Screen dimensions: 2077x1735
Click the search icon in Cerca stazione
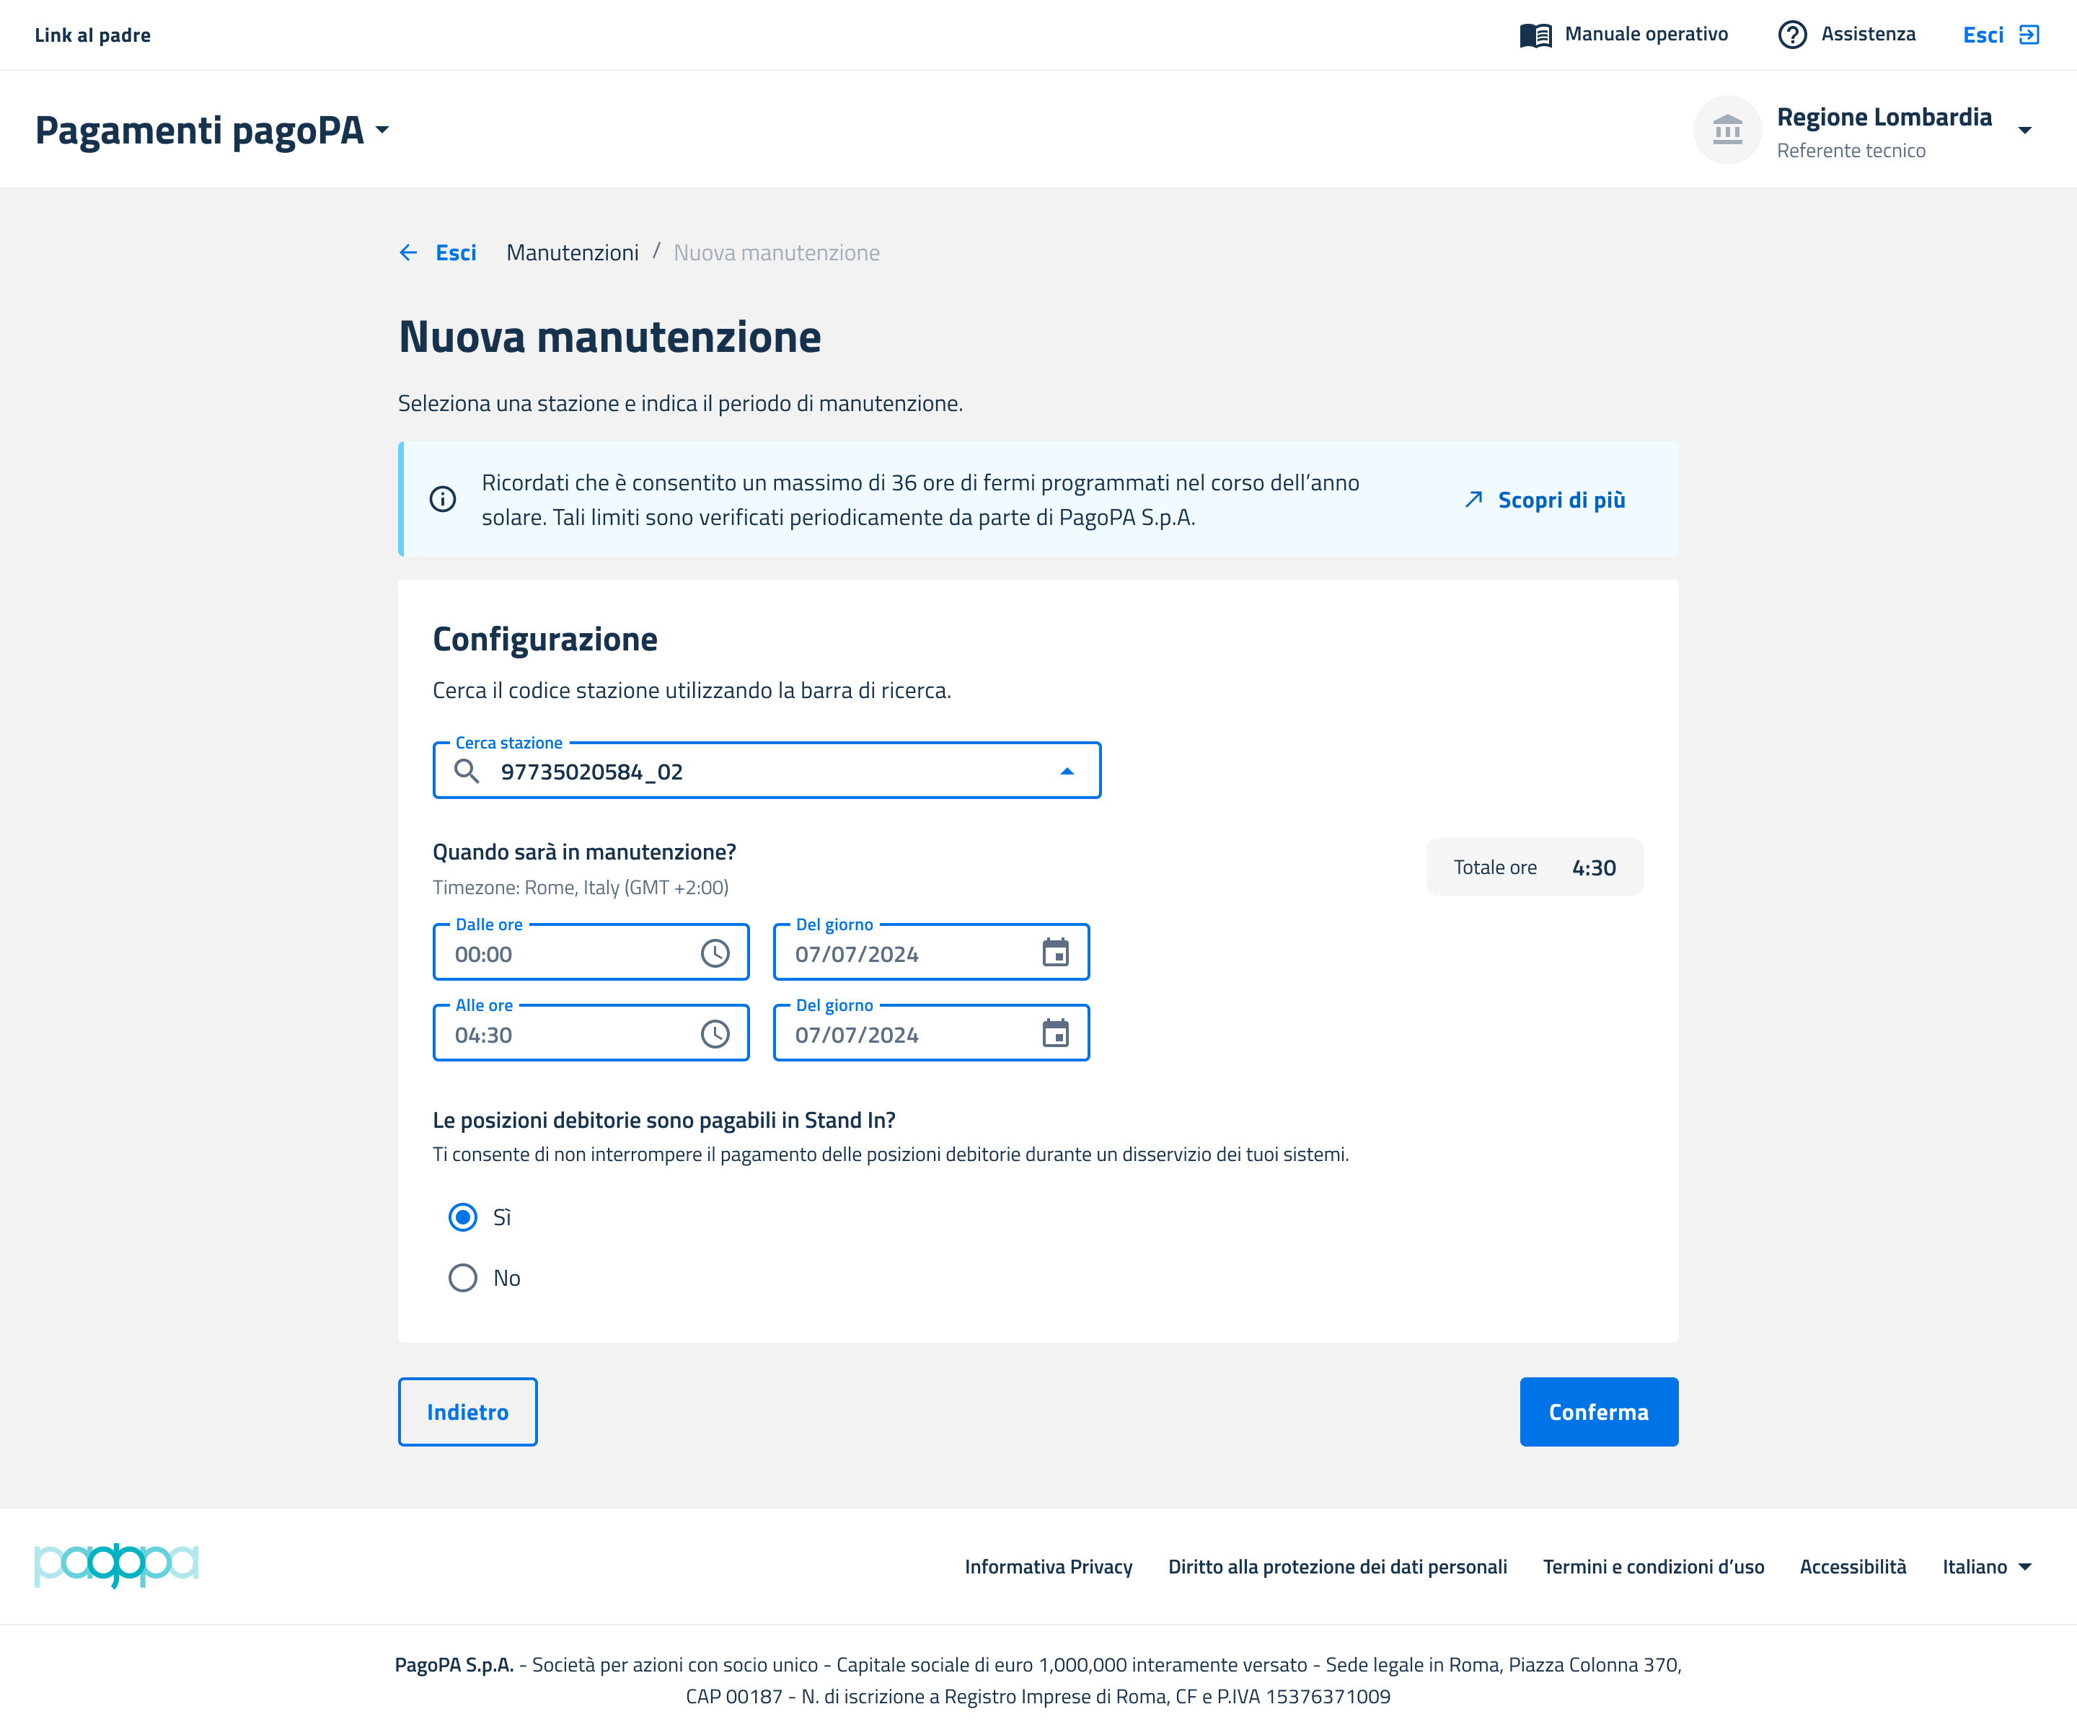pos(467,772)
